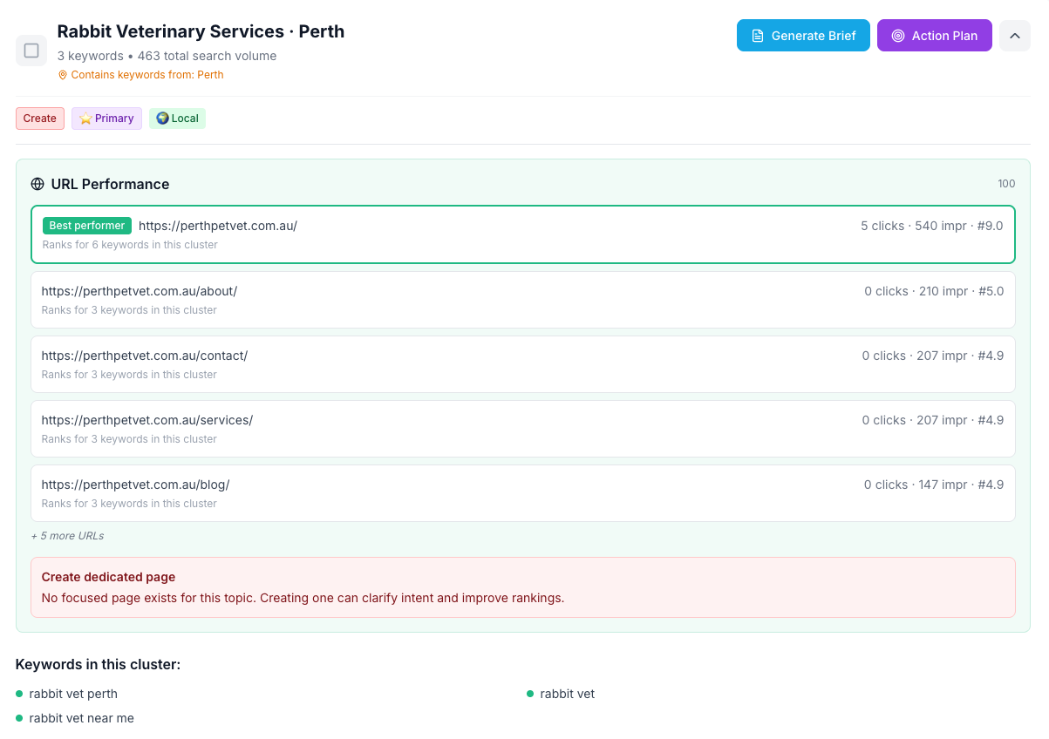This screenshot has width=1049, height=739.
Task: Click the location pin before Contains keywords from
Action: (x=62, y=75)
